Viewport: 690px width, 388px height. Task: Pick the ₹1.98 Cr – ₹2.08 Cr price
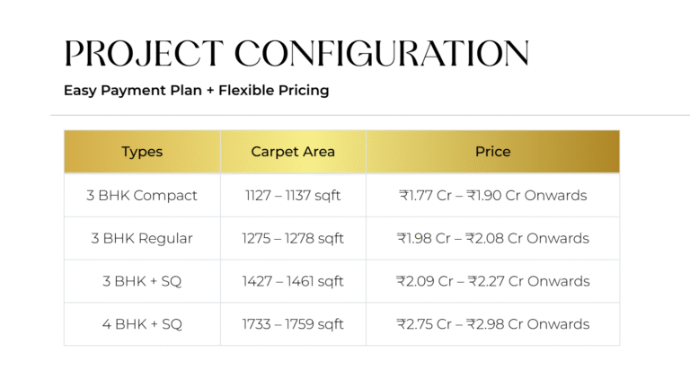[492, 239]
